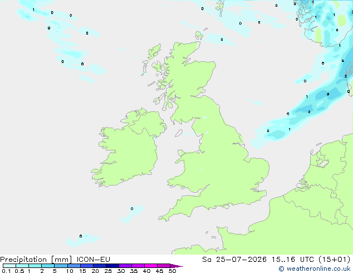353x273 pixels.
Task: Select the 20–25 mm legend swatch
Action: point(100,266)
